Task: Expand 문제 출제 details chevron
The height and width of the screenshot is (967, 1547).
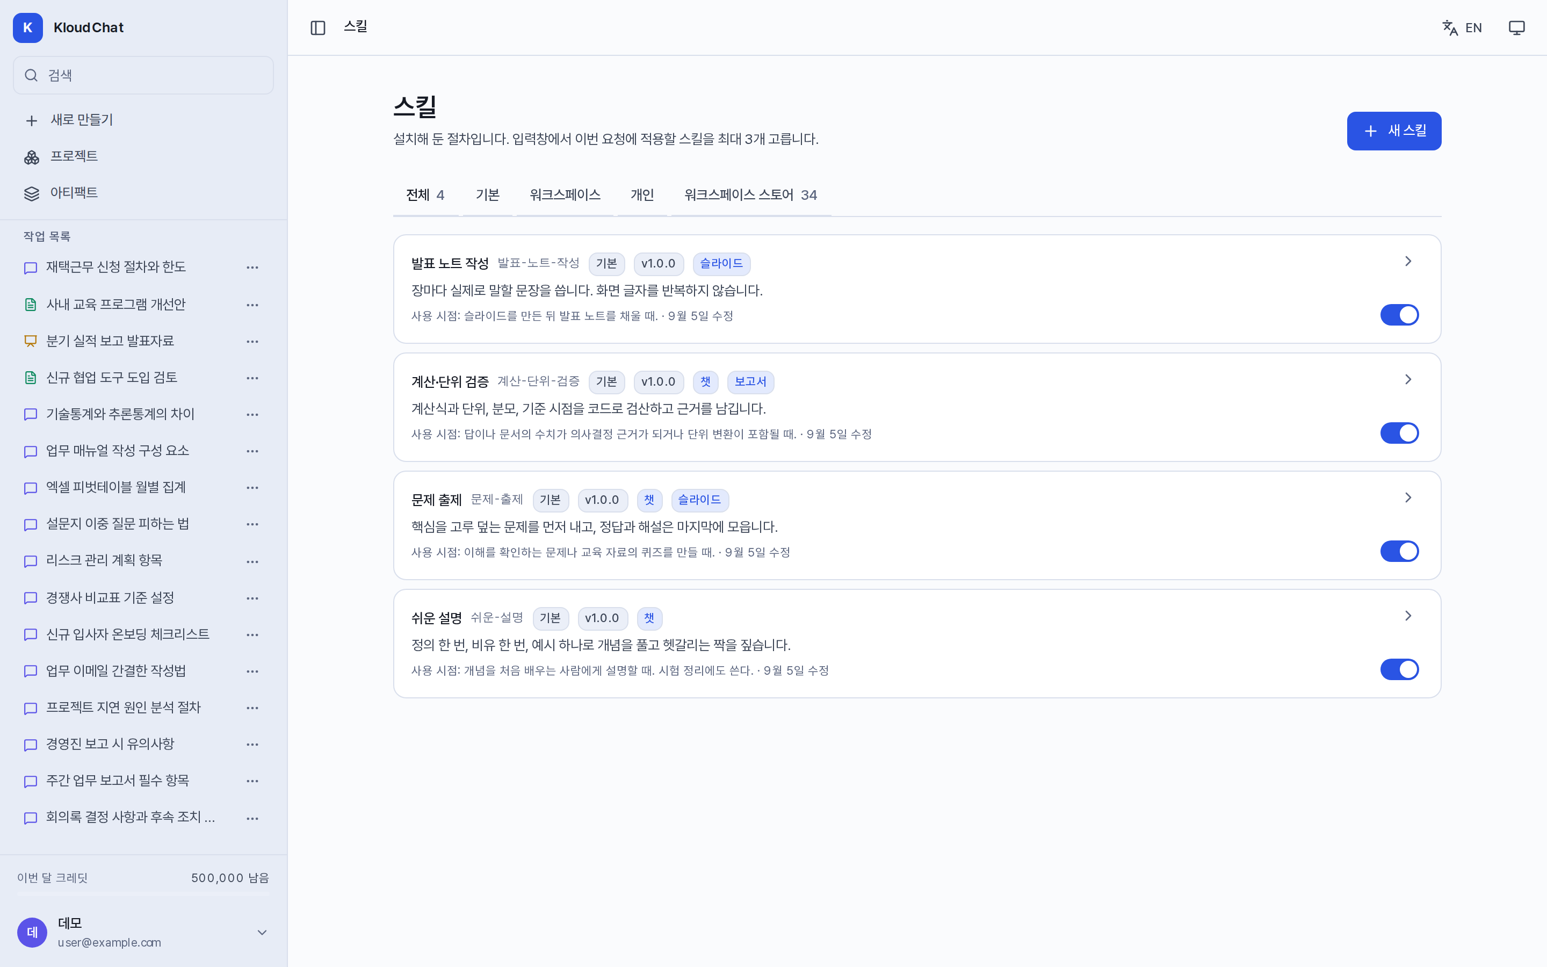Action: coord(1408,497)
